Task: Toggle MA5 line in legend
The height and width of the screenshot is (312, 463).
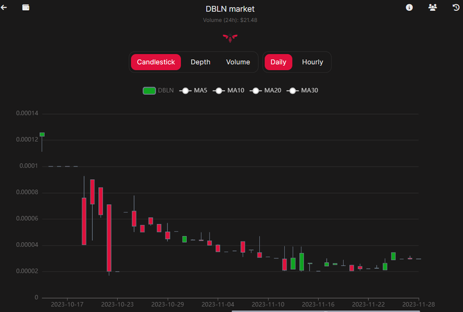Action: [194, 91]
